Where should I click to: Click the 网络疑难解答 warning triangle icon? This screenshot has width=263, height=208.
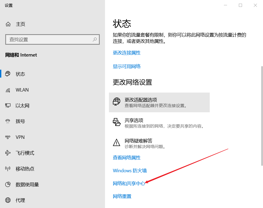[x=117, y=143]
